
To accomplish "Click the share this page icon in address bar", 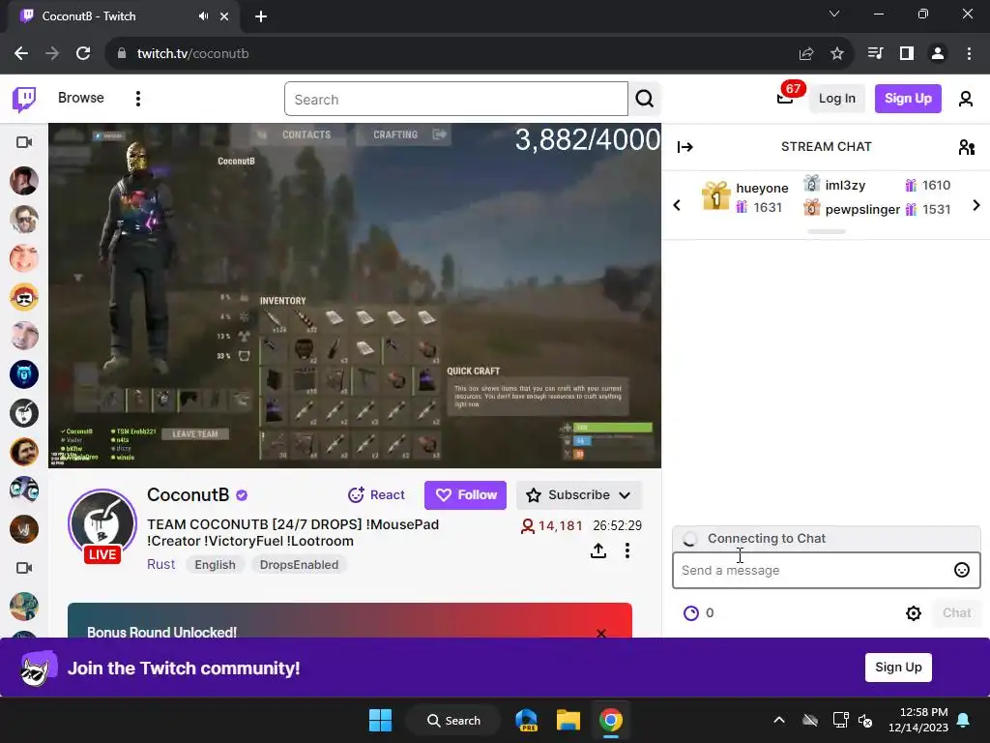I will click(806, 54).
